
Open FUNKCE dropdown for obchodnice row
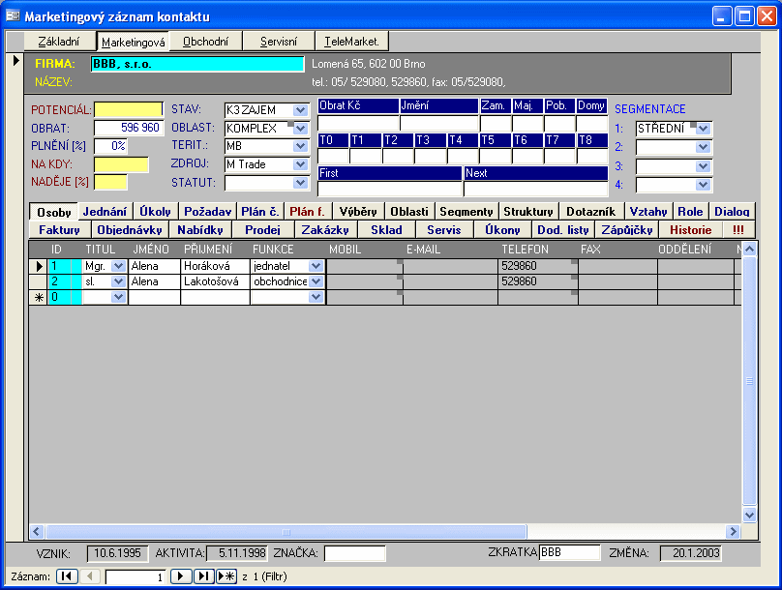[x=316, y=281]
